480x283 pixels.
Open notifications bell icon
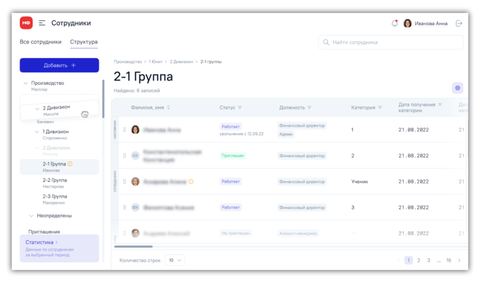pyautogui.click(x=395, y=23)
